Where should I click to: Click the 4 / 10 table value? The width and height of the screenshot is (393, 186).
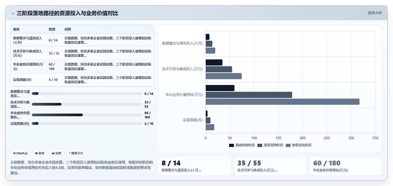53,80
